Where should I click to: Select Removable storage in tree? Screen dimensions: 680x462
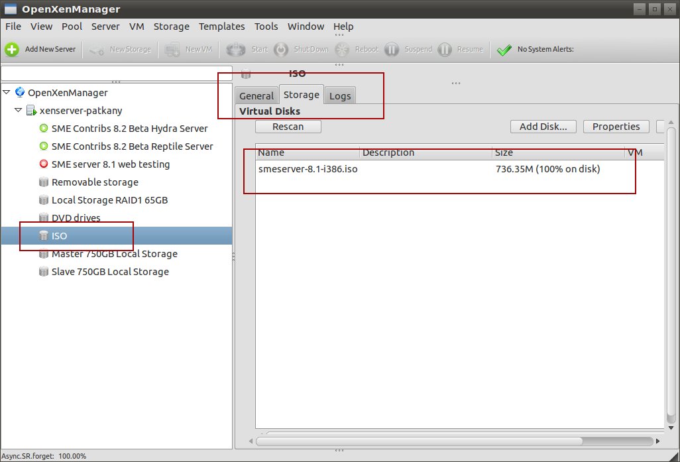pos(95,182)
